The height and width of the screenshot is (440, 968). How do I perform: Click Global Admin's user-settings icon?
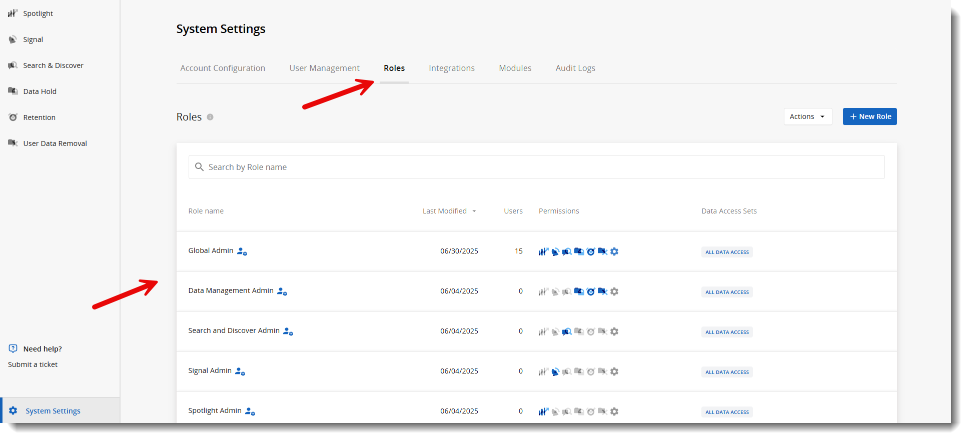coord(242,251)
